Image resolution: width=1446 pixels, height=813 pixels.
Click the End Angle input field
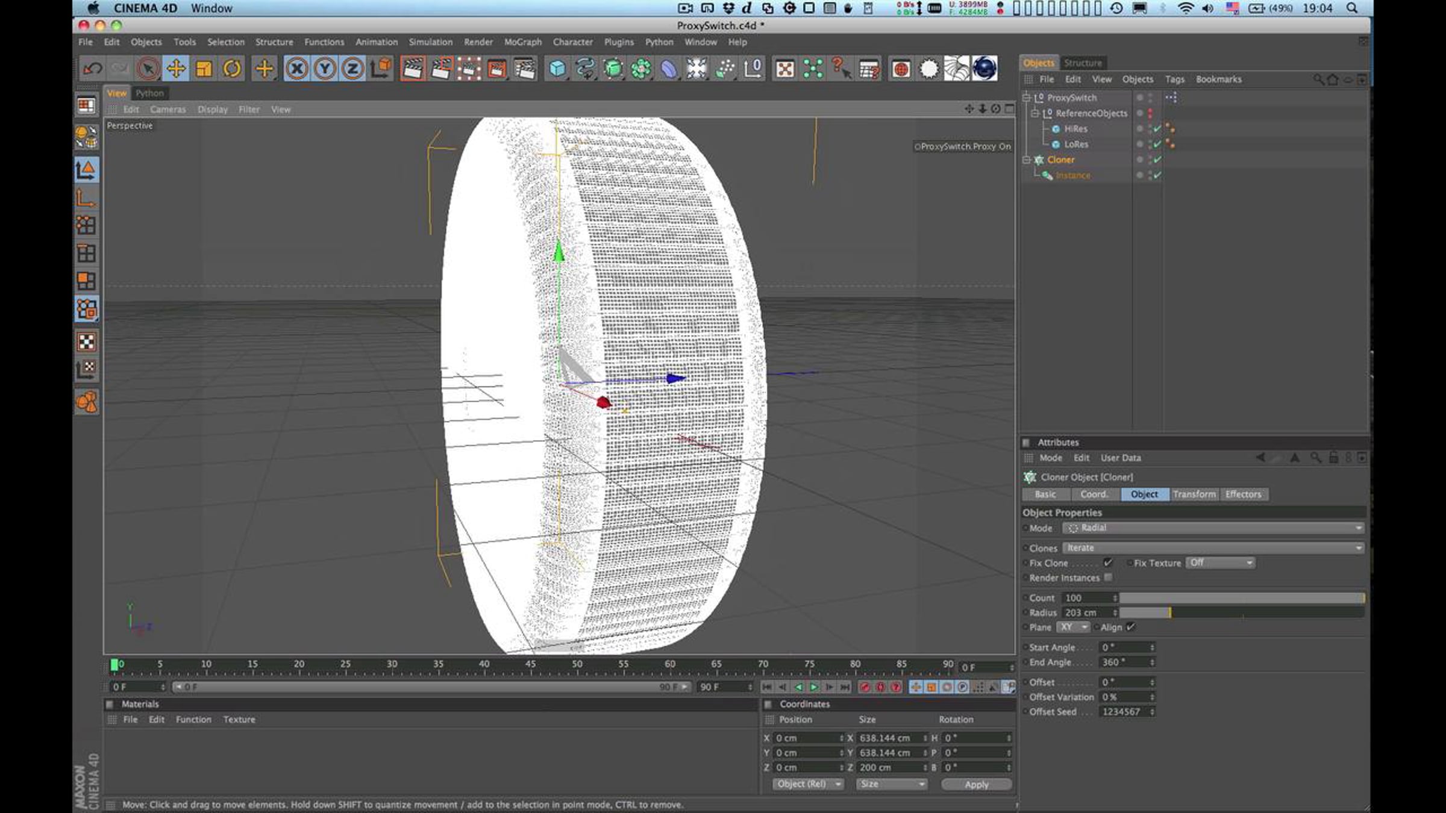pos(1127,662)
